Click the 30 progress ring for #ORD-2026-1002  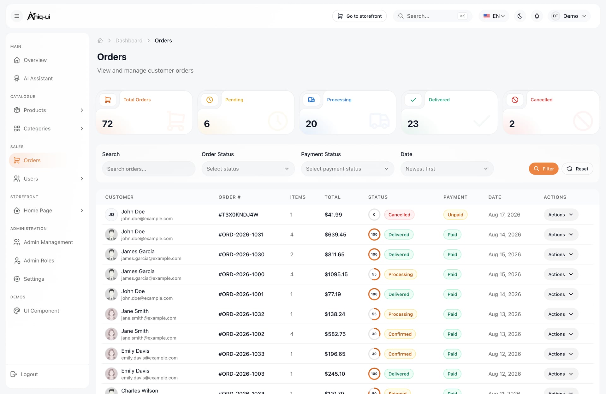pyautogui.click(x=374, y=334)
